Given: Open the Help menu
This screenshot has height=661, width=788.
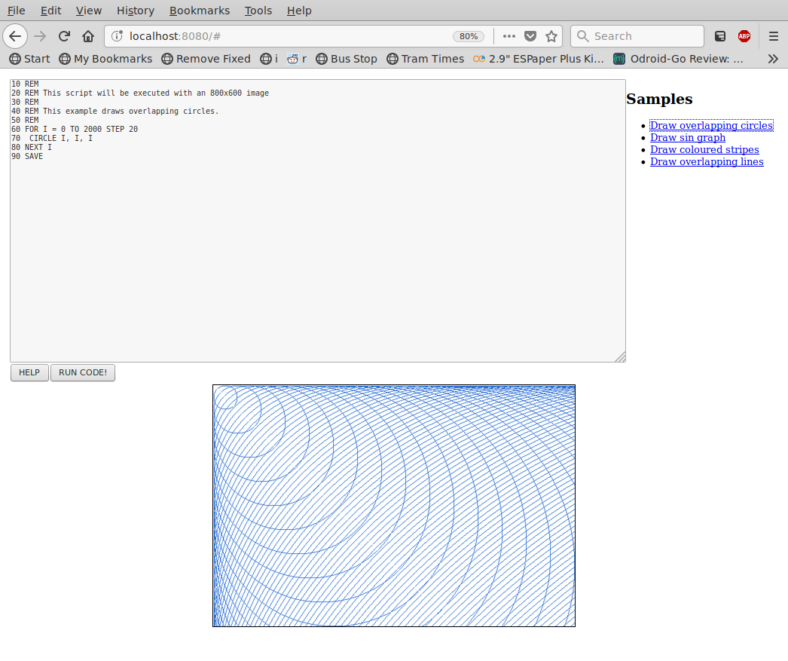Looking at the screenshot, I should pyautogui.click(x=299, y=11).
